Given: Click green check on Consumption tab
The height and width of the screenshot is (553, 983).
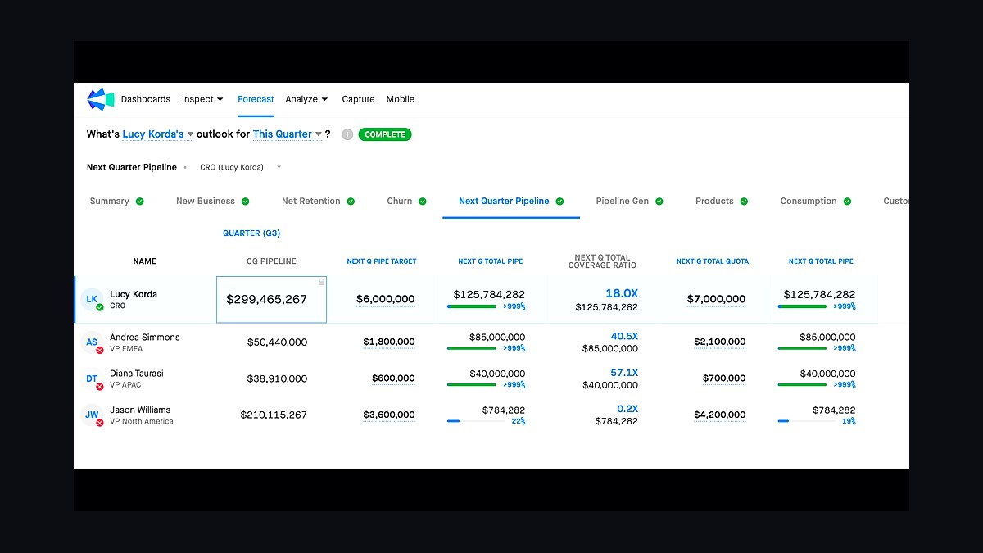Looking at the screenshot, I should 847,202.
